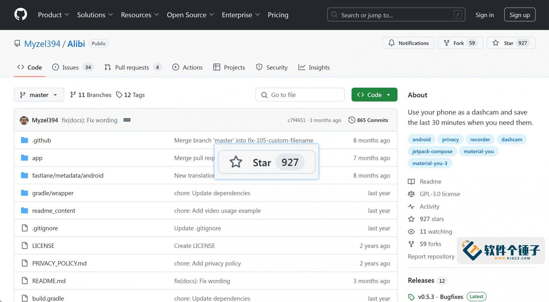Image resolution: width=549 pixels, height=302 pixels.
Task: Expand the Solutions menu
Action: [95, 15]
